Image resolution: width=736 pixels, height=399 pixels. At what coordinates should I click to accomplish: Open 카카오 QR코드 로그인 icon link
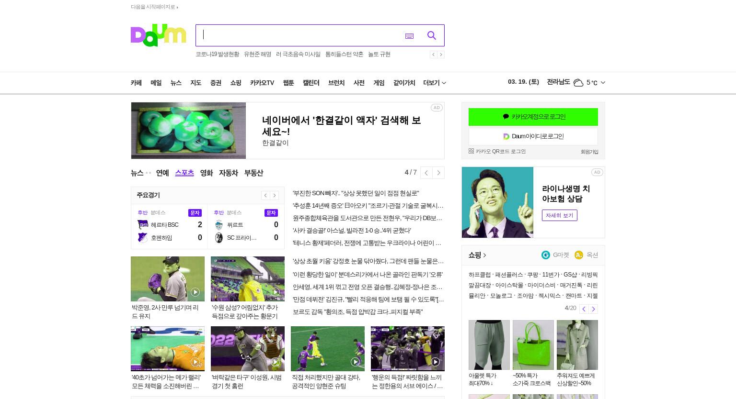(471, 151)
